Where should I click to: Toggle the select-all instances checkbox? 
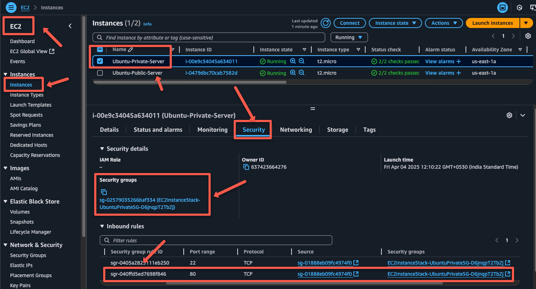click(100, 50)
